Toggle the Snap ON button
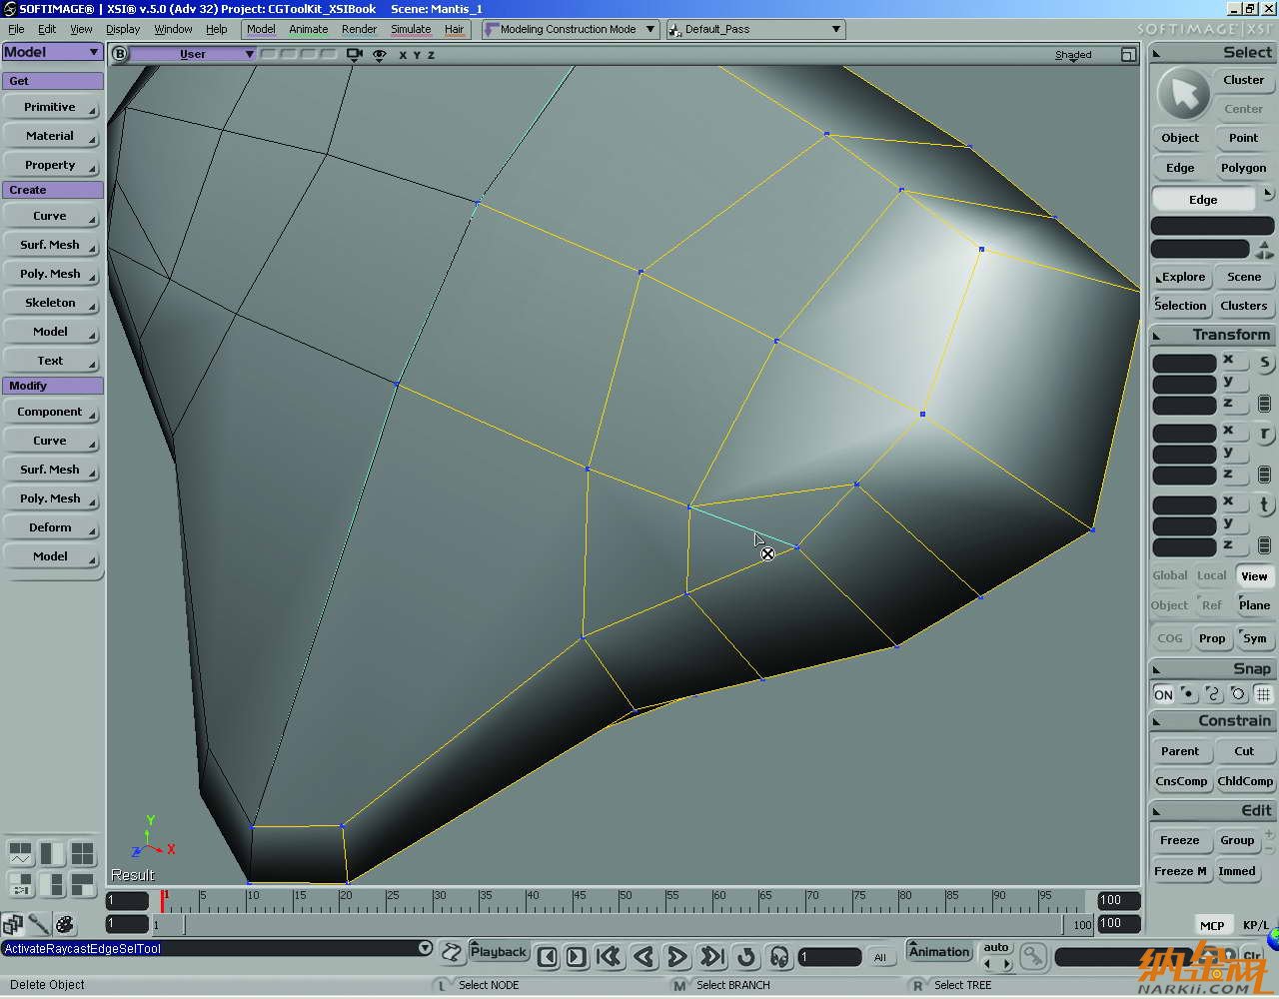Image resolution: width=1279 pixels, height=999 pixels. pos(1163,694)
